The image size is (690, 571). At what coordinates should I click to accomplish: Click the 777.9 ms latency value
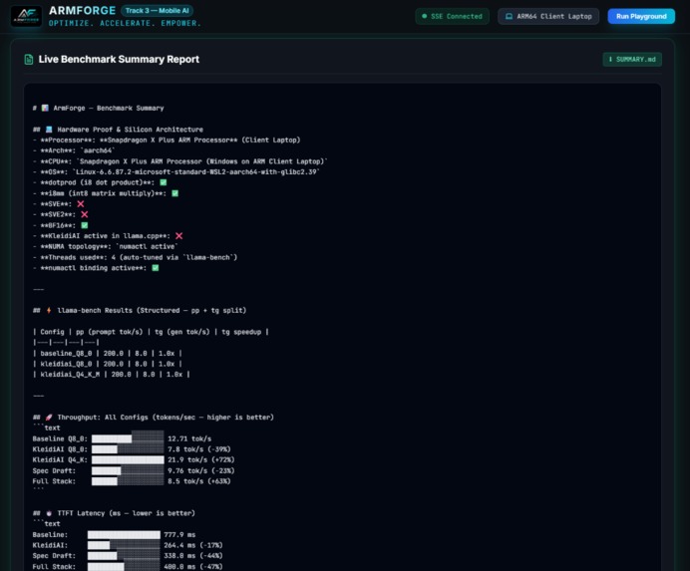click(179, 534)
